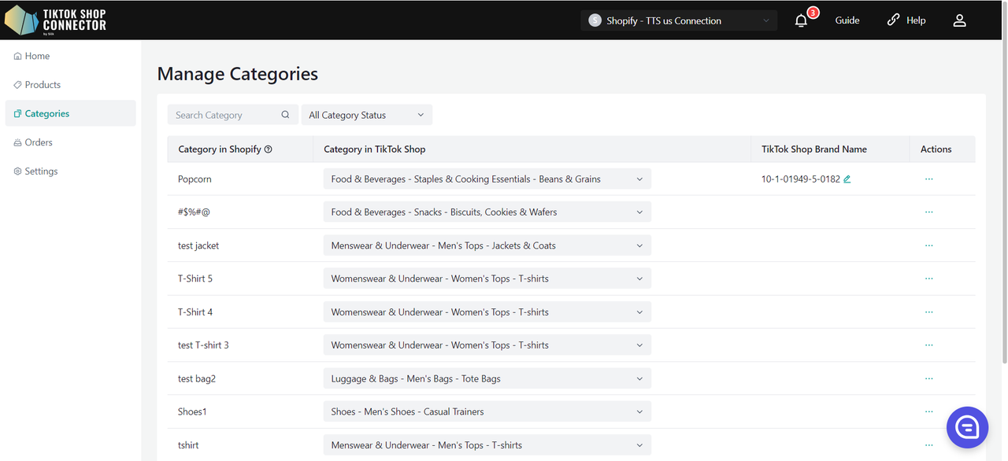
Task: Click the notification bell icon
Action: pos(801,21)
